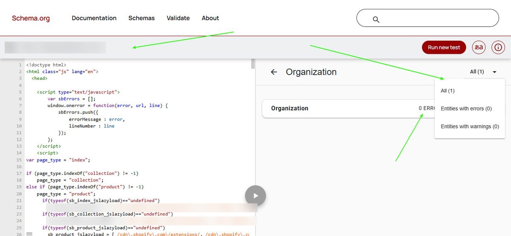Open the Schema.org home logo link

31,18
